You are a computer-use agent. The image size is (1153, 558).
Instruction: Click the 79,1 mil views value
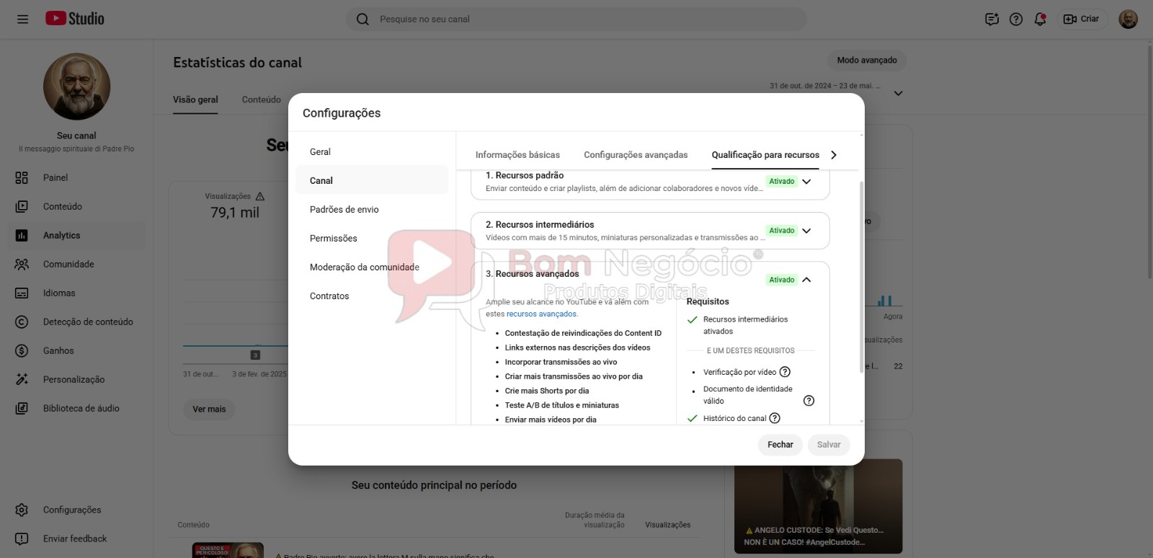point(235,213)
